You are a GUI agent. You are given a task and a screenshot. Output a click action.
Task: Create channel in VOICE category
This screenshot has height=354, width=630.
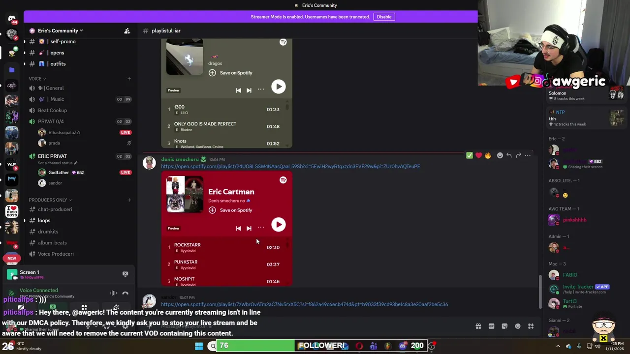coord(129,79)
